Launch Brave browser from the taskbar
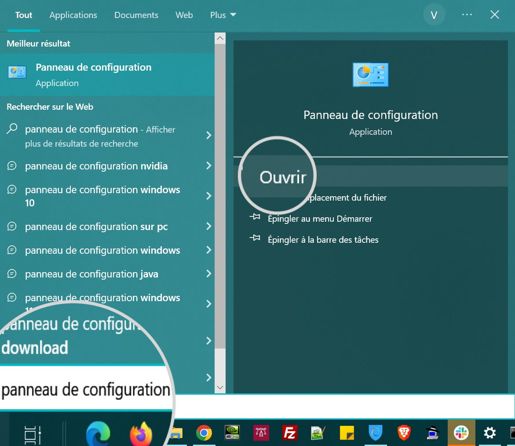This screenshot has width=515, height=446. (404, 433)
